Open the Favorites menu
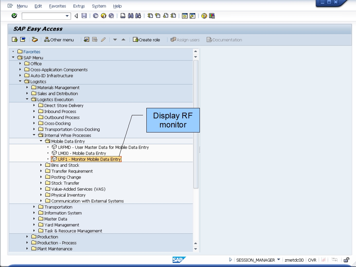The height and width of the screenshot is (267, 356). pyautogui.click(x=57, y=6)
